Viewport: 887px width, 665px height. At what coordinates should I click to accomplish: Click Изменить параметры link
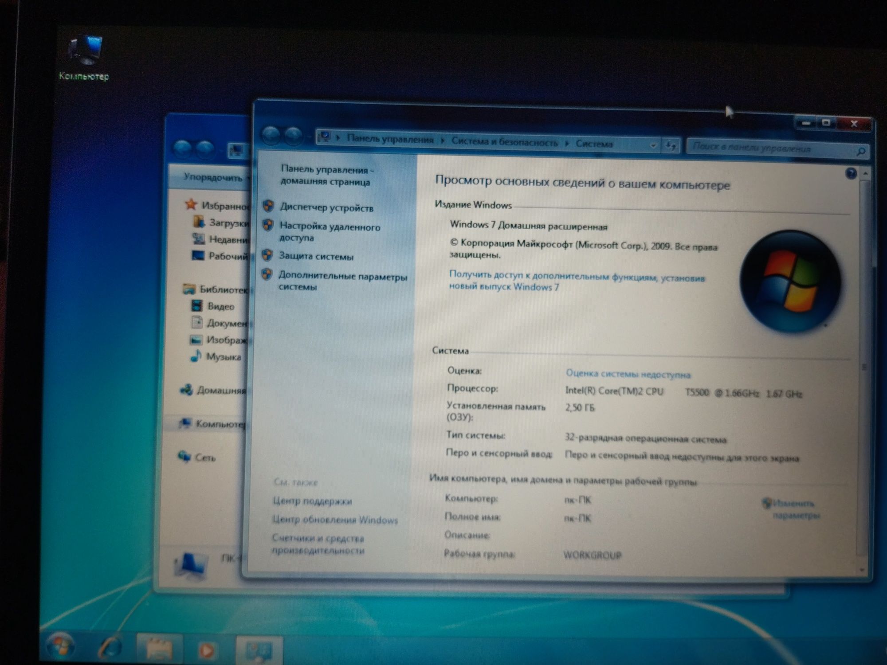coord(796,509)
